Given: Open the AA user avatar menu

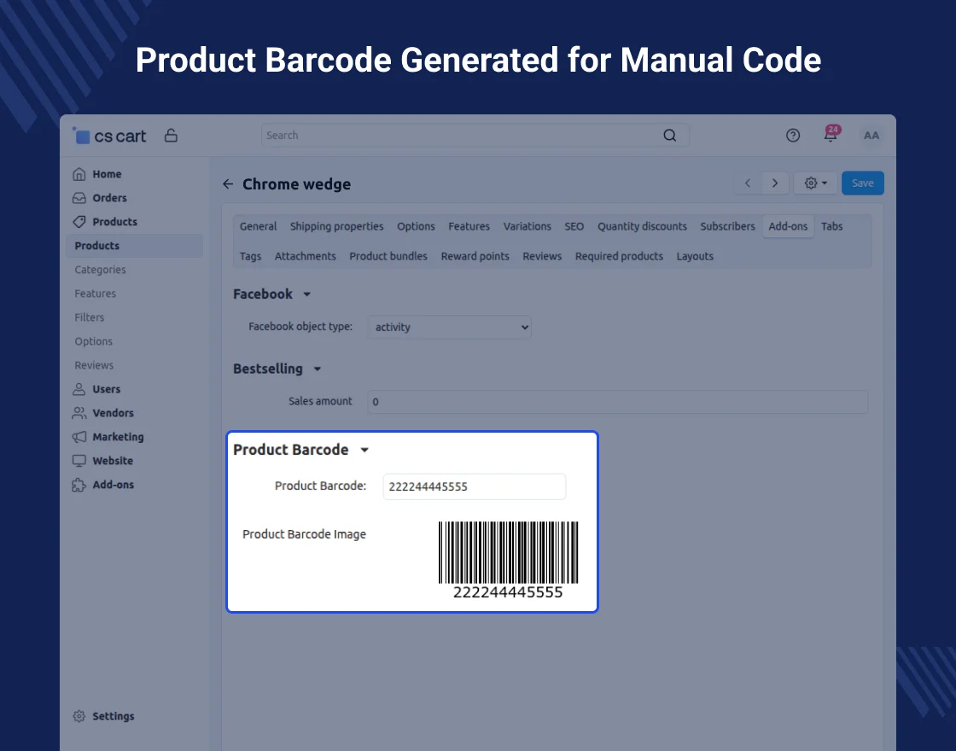Looking at the screenshot, I should click(871, 136).
